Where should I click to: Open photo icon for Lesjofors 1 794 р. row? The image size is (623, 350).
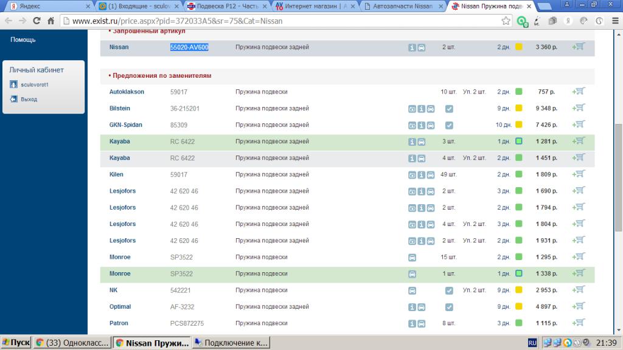412,208
